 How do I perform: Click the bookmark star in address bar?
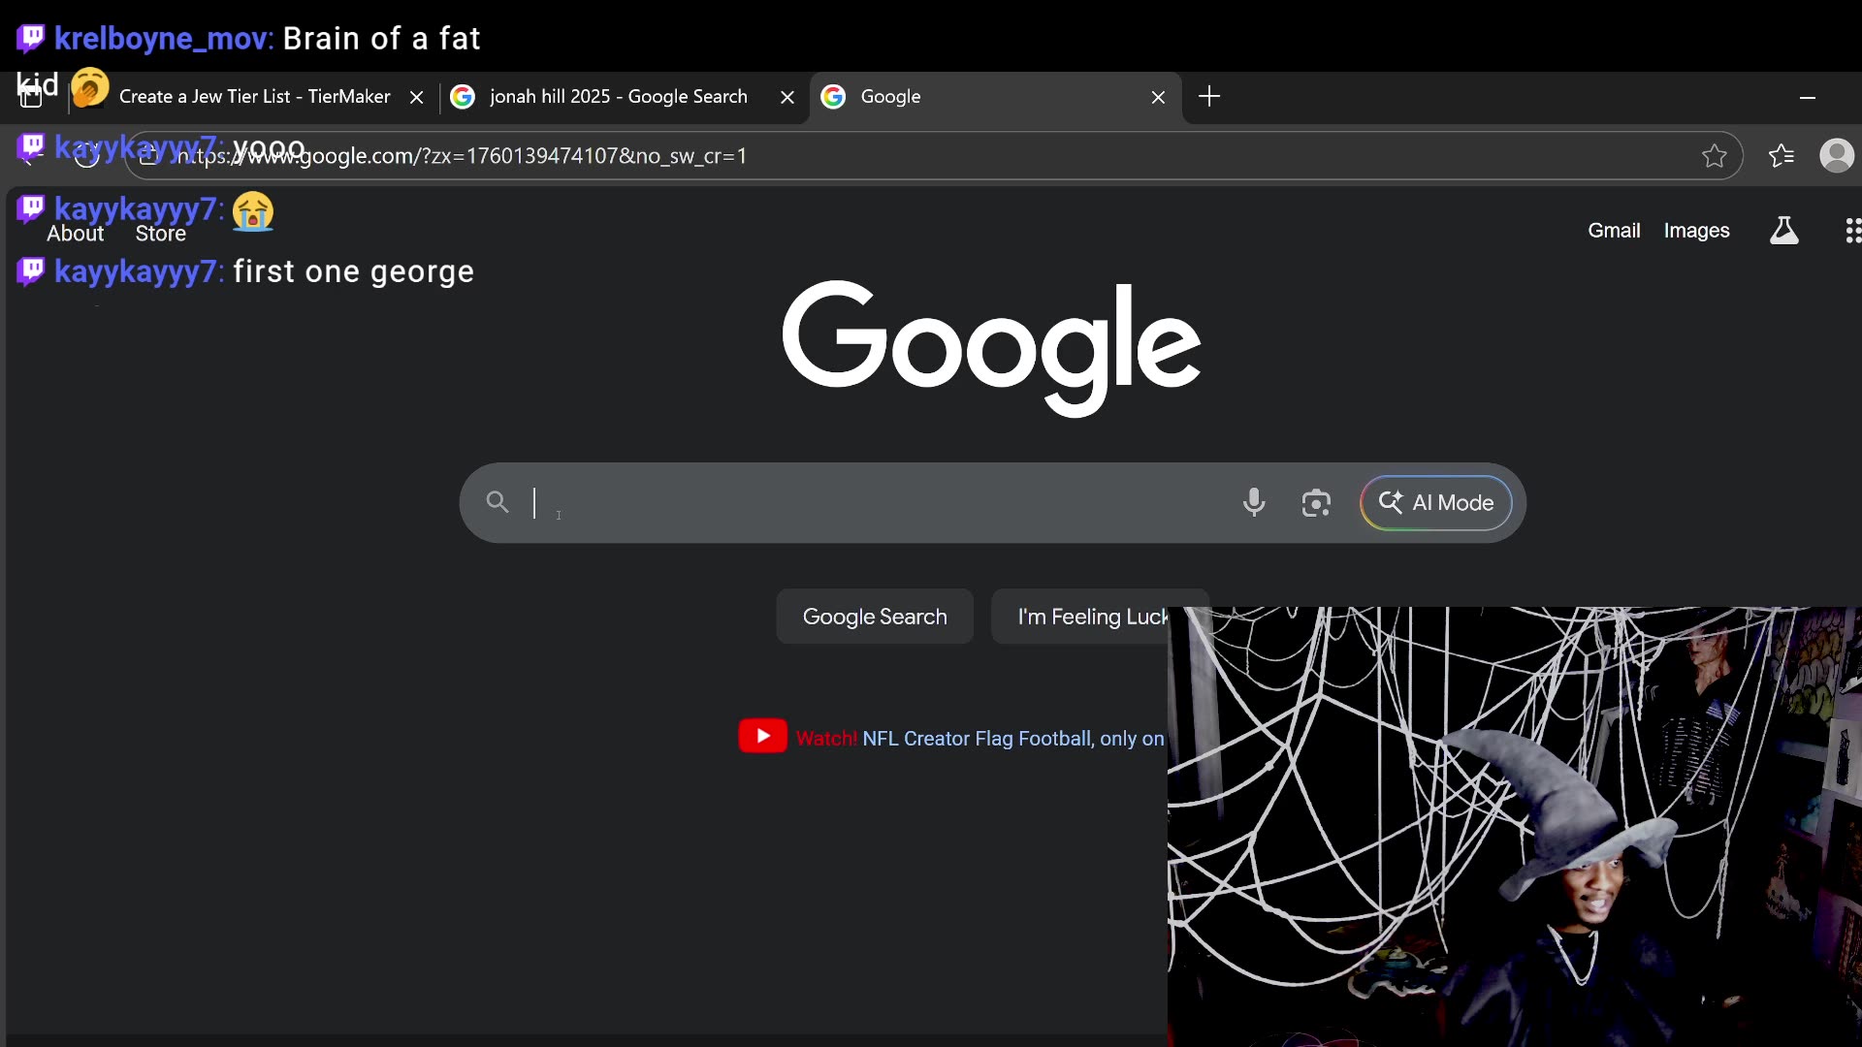tap(1714, 156)
